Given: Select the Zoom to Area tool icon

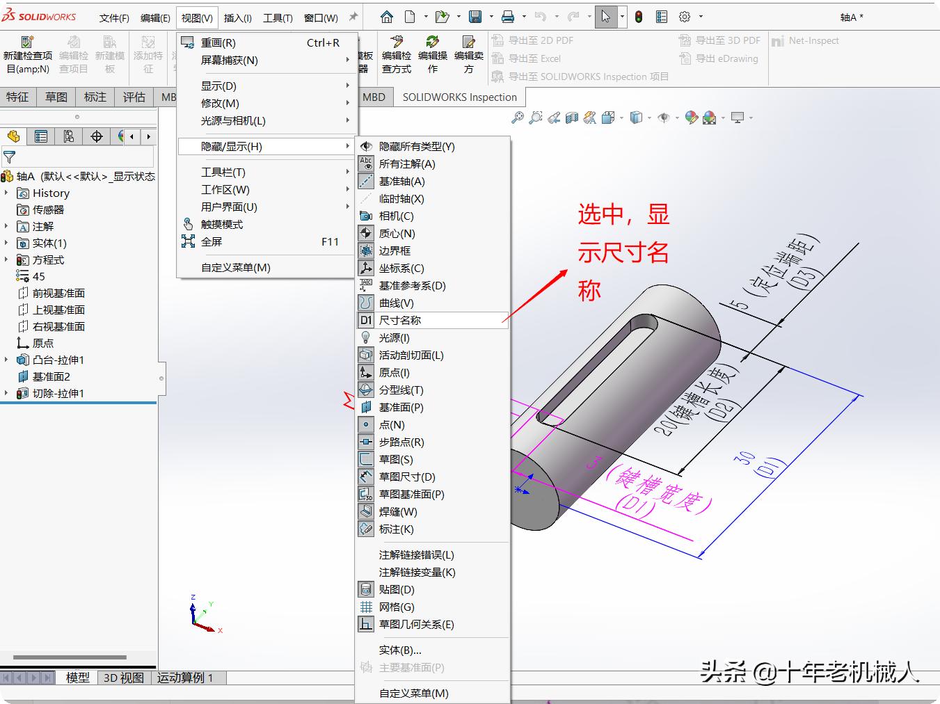Looking at the screenshot, I should tap(535, 117).
